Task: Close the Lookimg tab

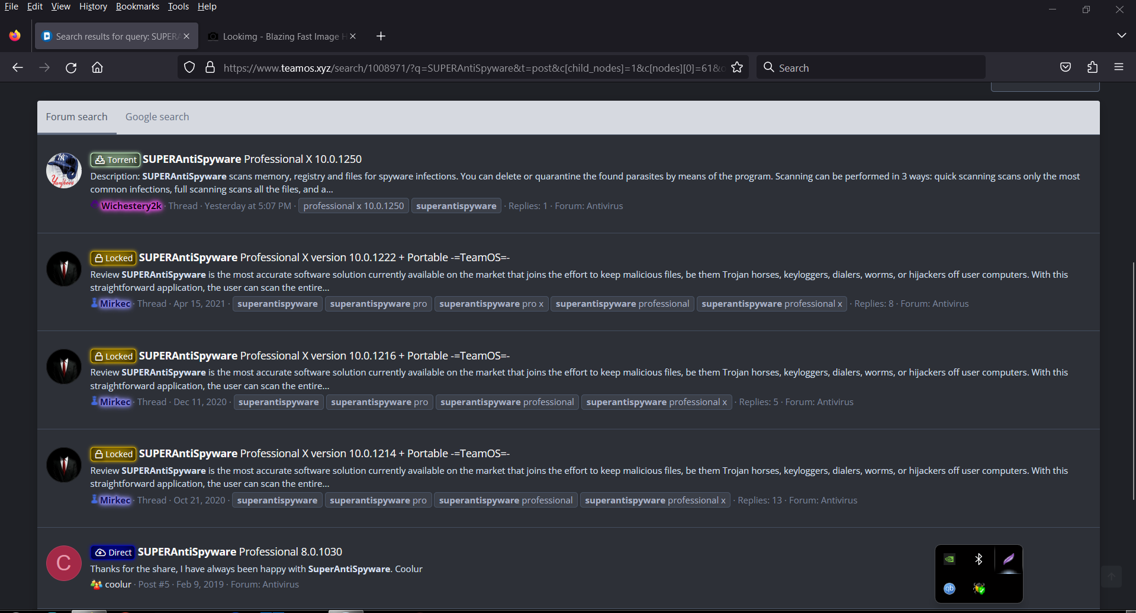Action: [x=353, y=36]
